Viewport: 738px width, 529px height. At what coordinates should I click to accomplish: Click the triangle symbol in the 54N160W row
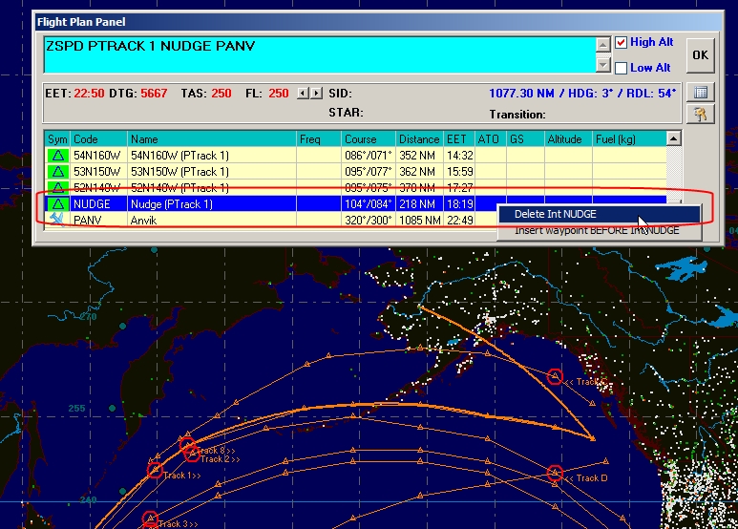[x=58, y=156]
